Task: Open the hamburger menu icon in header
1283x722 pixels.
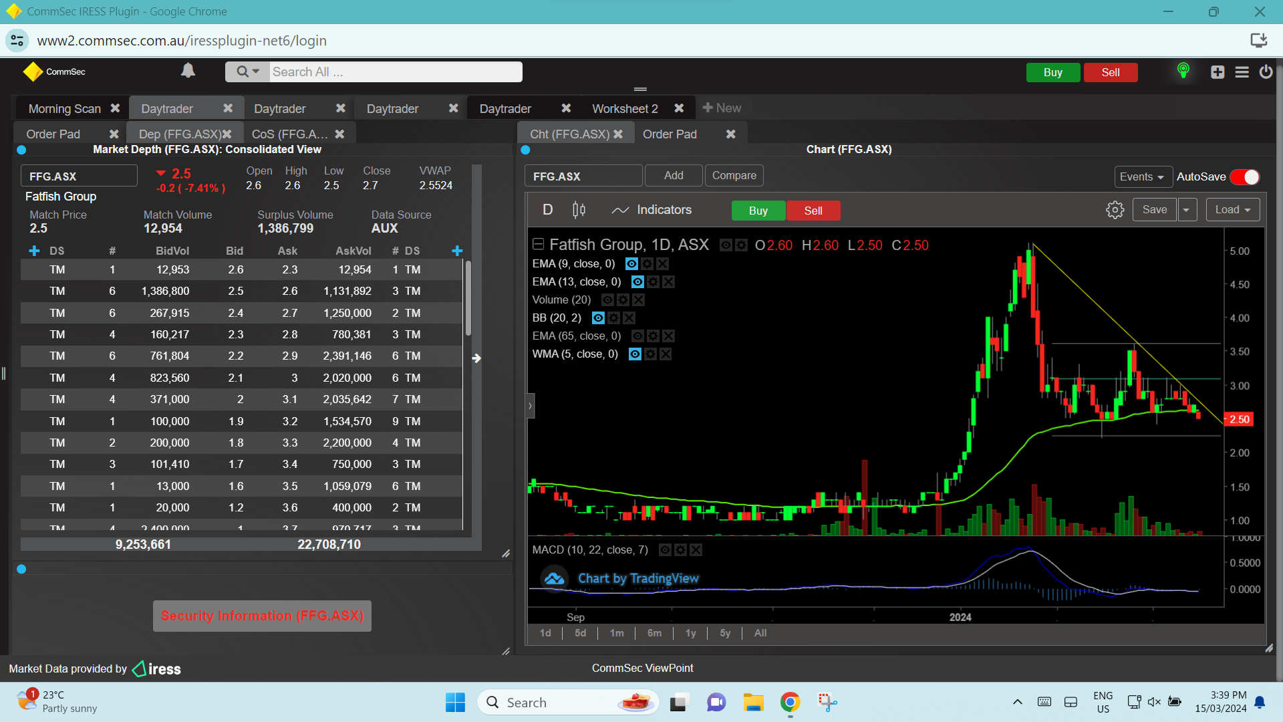Action: coord(1242,72)
